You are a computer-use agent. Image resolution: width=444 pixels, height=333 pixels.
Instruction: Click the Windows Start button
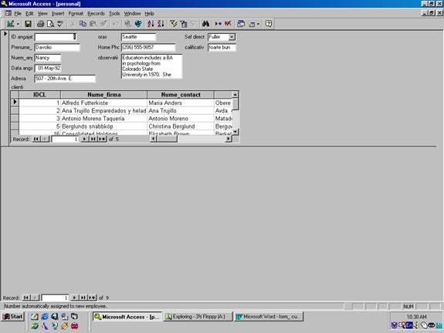13,317
